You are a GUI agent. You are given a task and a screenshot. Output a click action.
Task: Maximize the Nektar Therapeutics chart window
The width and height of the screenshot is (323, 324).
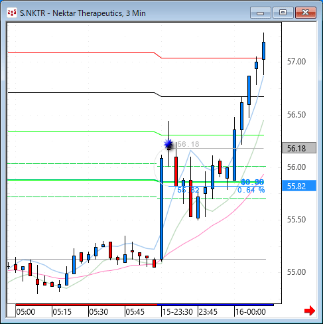coord(283,13)
